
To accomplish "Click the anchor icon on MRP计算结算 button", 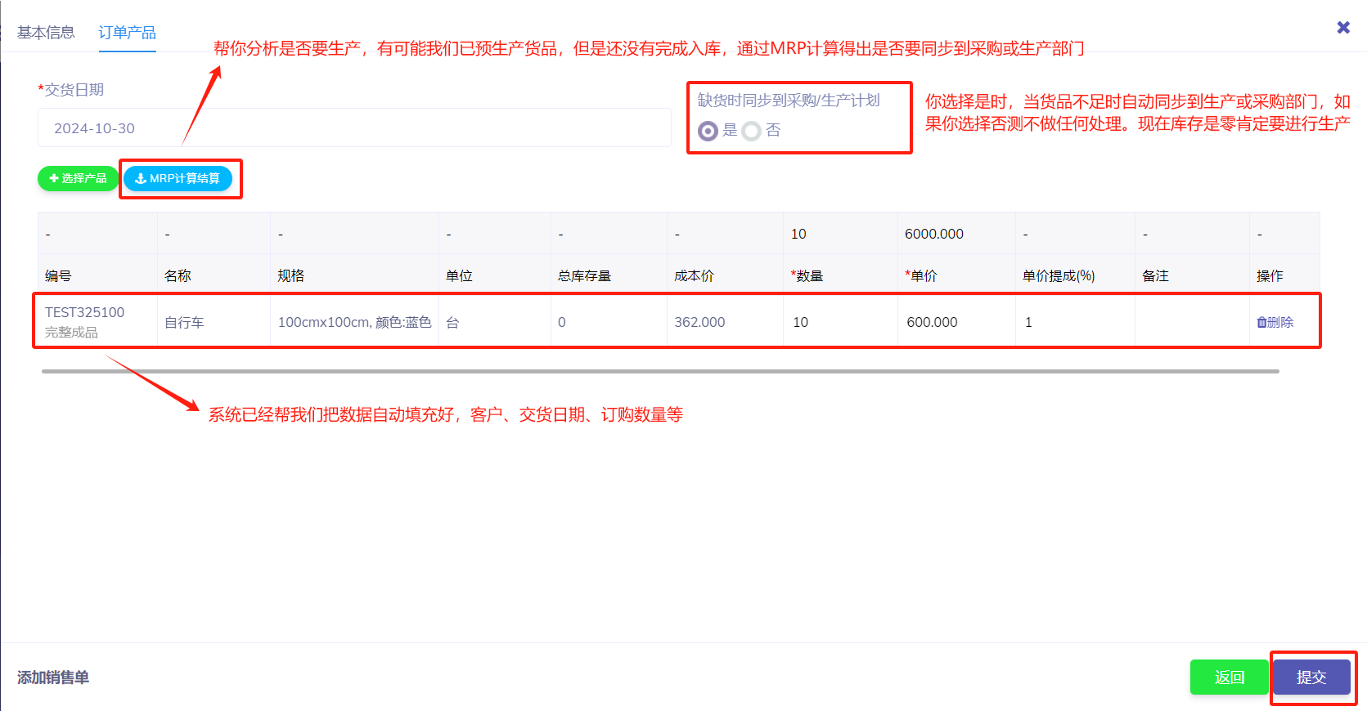I will [141, 178].
